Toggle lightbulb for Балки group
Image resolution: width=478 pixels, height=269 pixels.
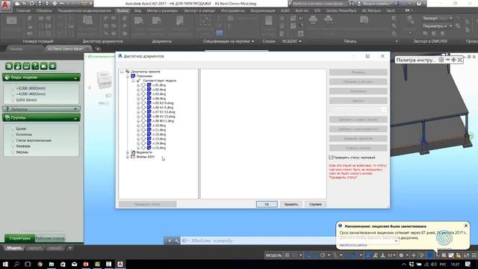[x=13, y=129]
